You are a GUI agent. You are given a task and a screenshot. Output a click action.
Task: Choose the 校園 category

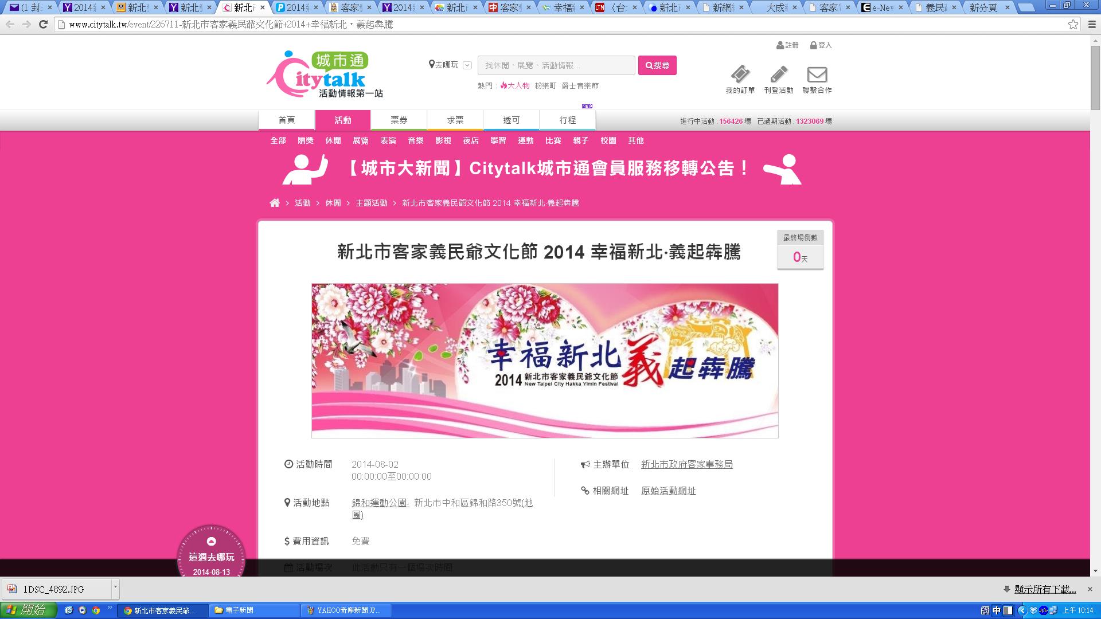[x=608, y=140]
